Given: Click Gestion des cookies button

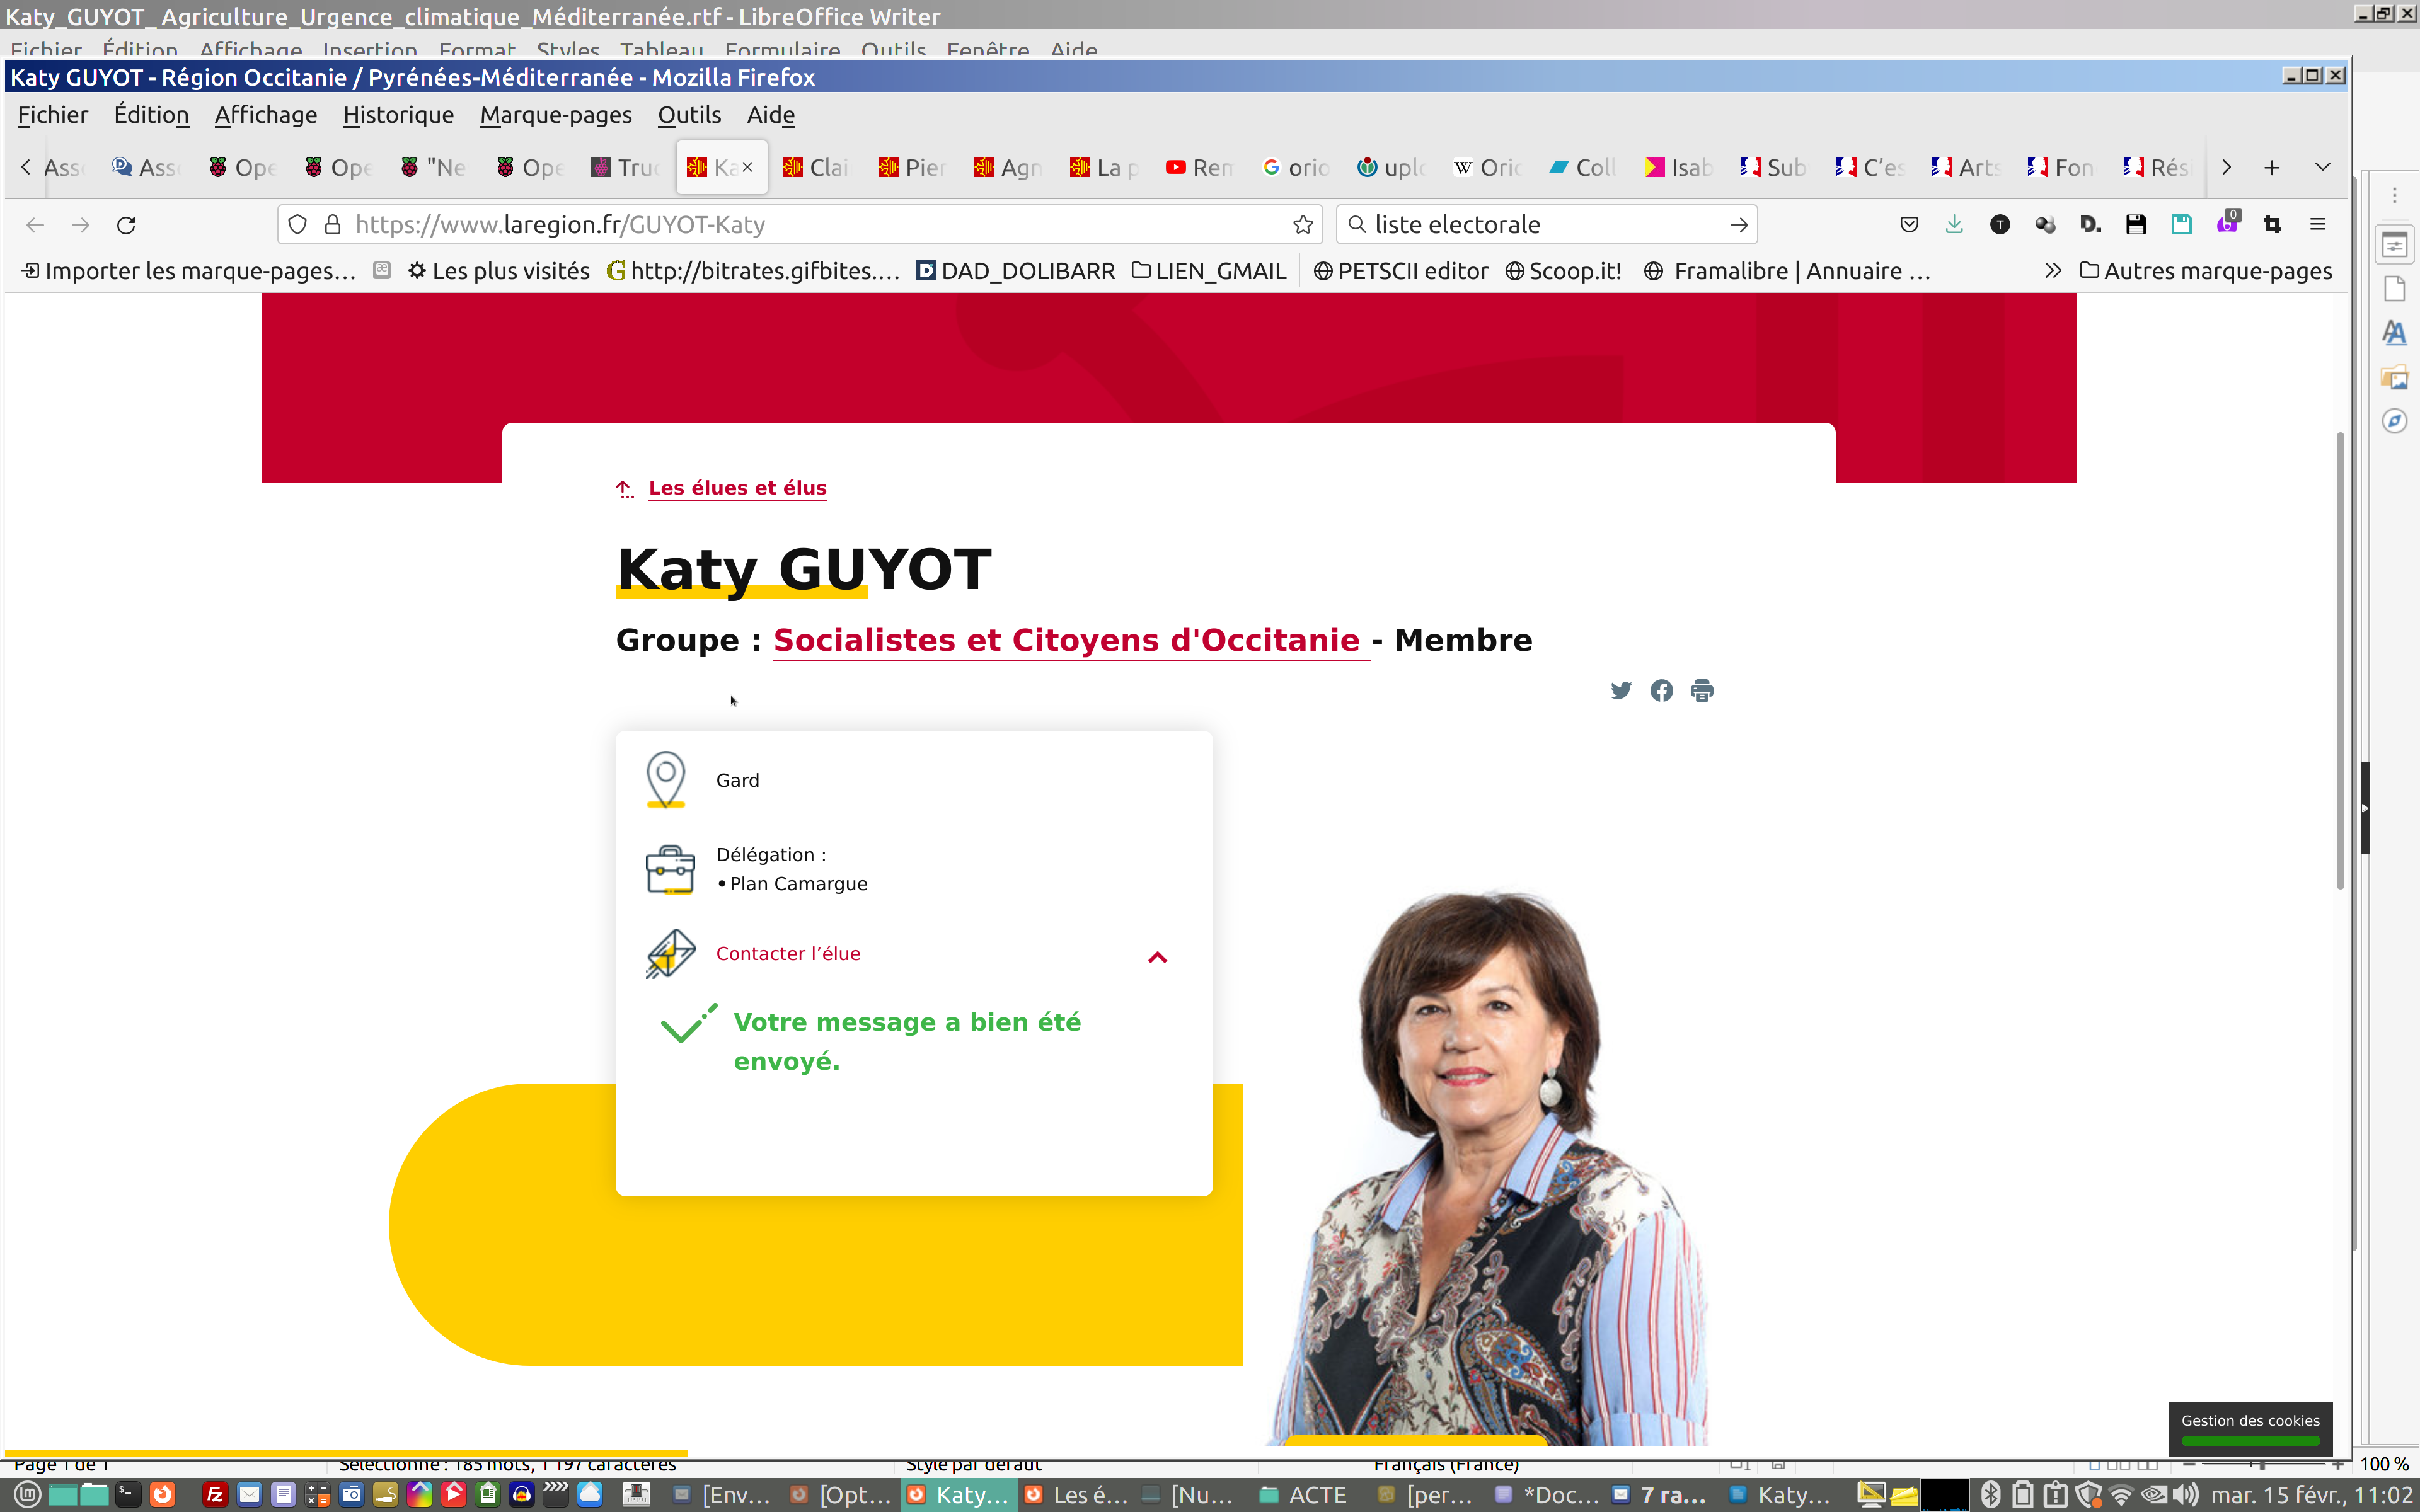Looking at the screenshot, I should pyautogui.click(x=2250, y=1421).
